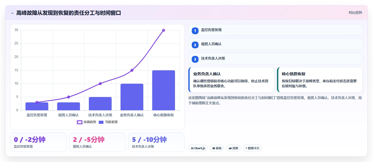Click the lightning icon beside the title
Viewport: 373px width, 162px height.
13,13
